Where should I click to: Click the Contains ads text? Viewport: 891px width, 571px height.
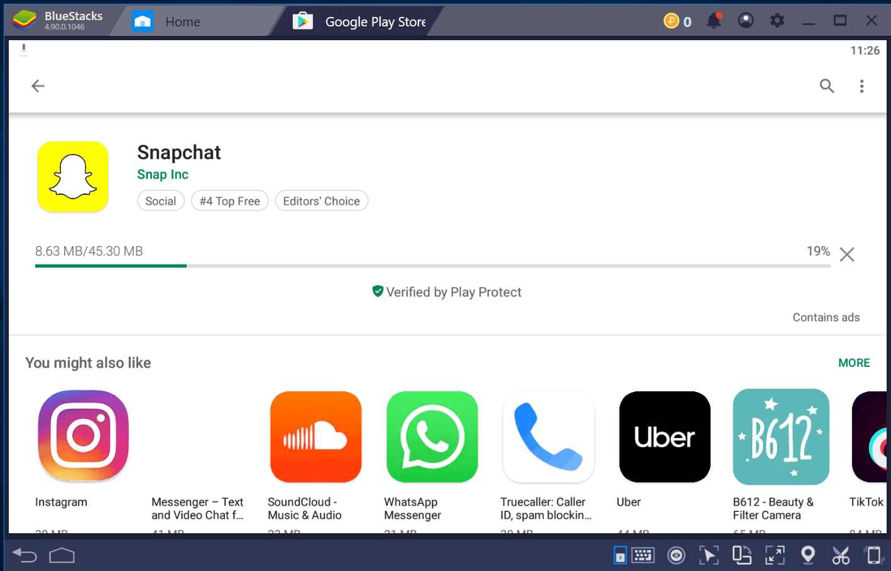(x=826, y=317)
